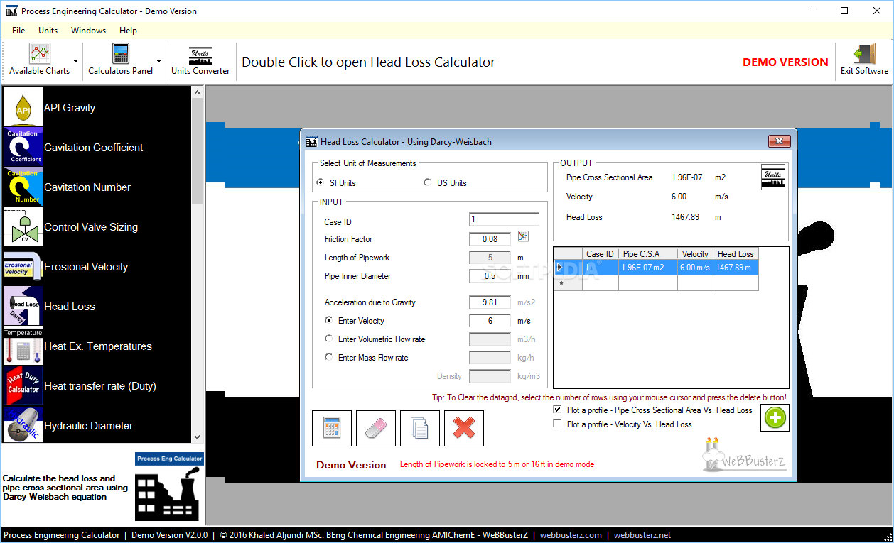Viewport: 894px width, 543px height.
Task: Click the red X Close button
Action: point(464,428)
